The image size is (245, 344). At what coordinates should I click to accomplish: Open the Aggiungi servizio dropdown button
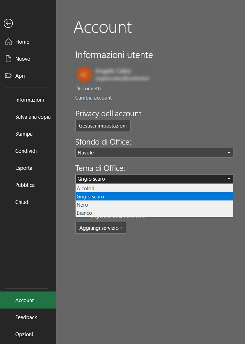(101, 228)
